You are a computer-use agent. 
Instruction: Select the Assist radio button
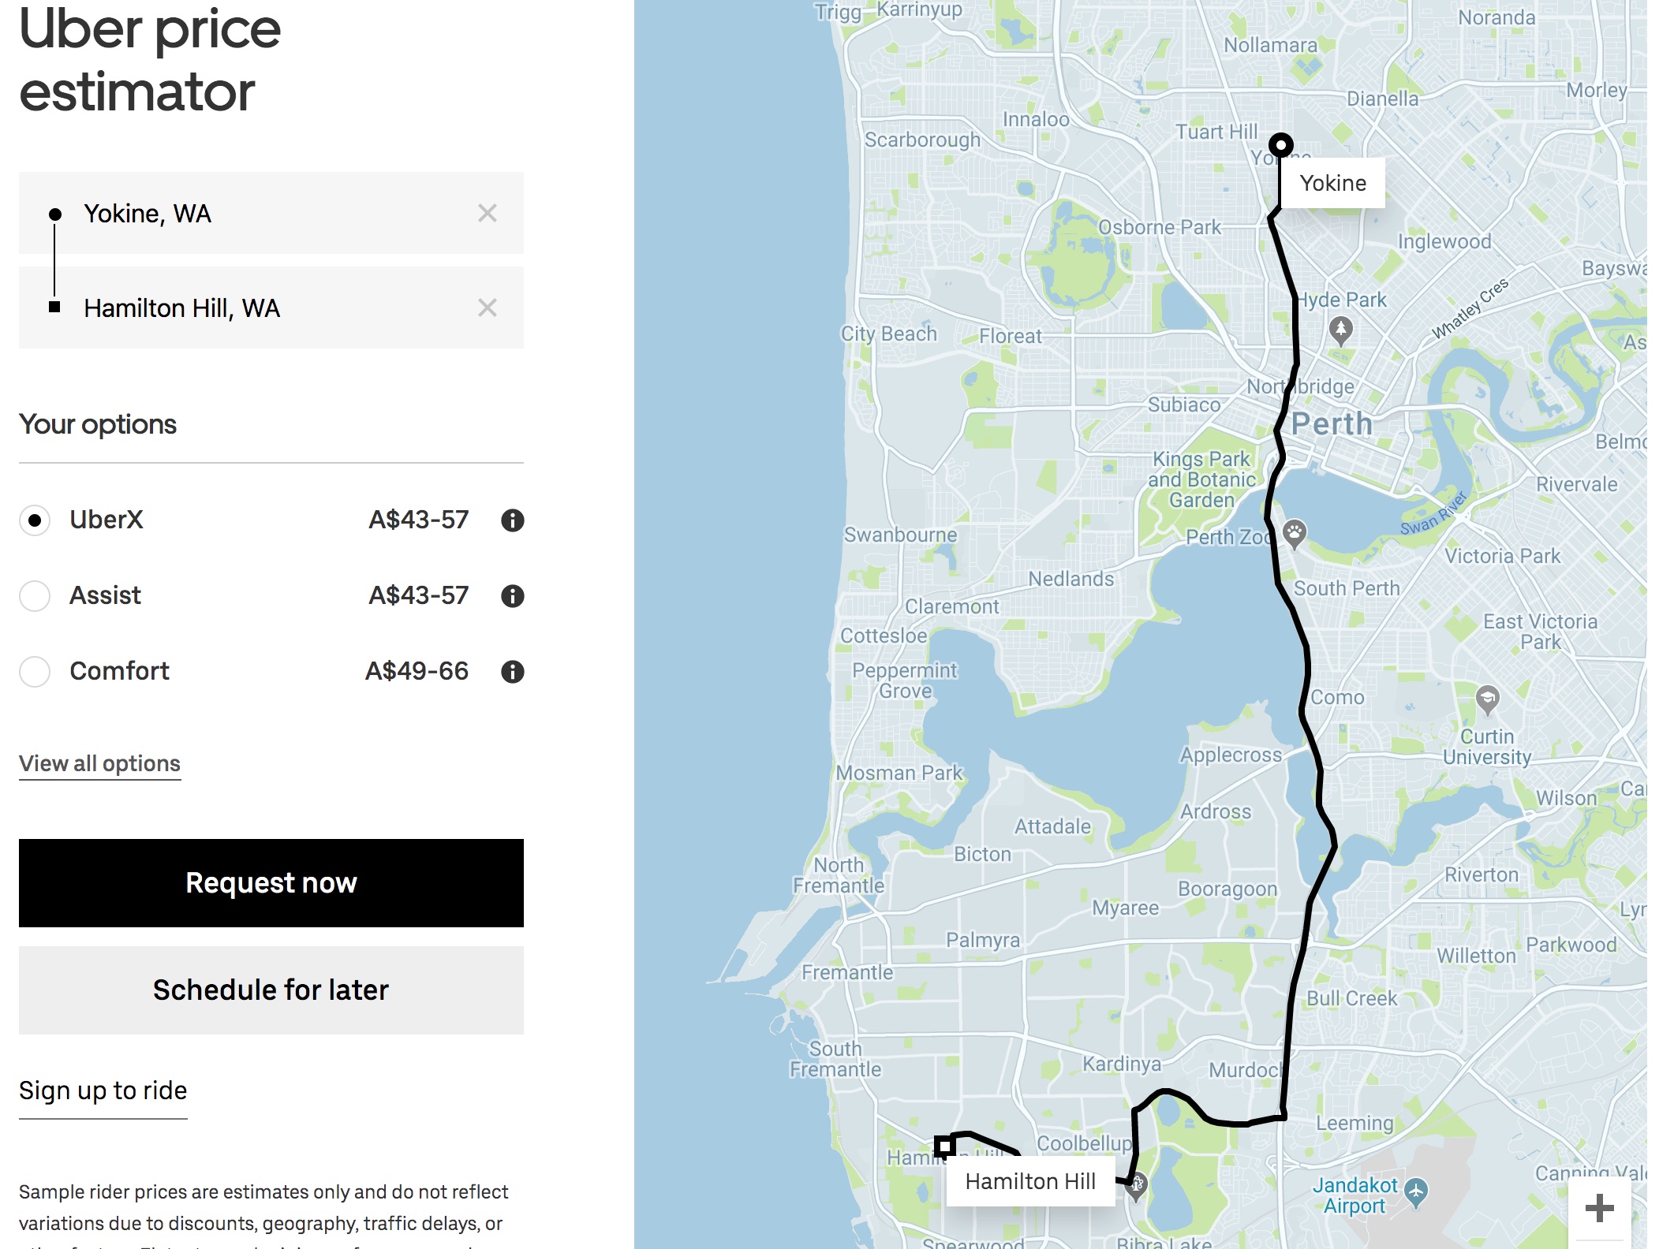point(34,595)
